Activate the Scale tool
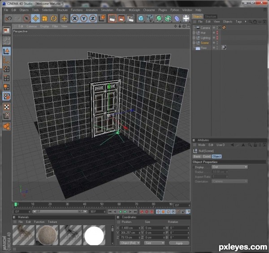This screenshot has width=269, height=253. tap(44, 18)
